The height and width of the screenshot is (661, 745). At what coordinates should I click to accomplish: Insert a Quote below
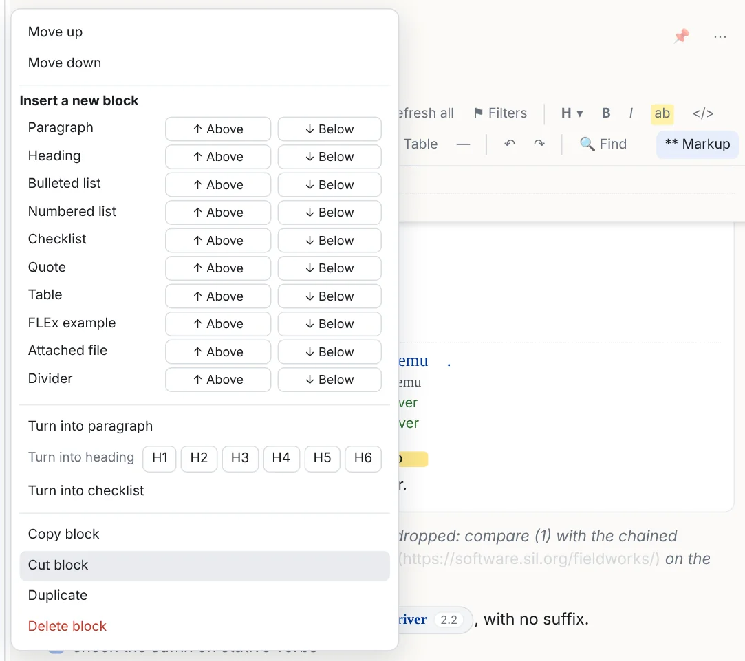(x=330, y=268)
